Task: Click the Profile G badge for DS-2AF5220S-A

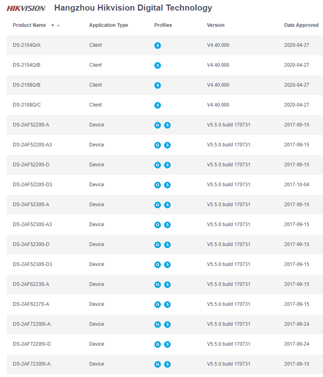Action: click(158, 125)
